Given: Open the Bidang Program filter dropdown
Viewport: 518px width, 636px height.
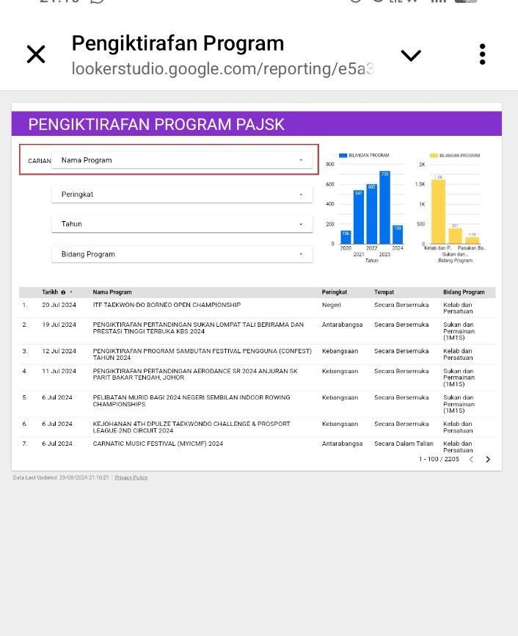Looking at the screenshot, I should tap(182, 254).
